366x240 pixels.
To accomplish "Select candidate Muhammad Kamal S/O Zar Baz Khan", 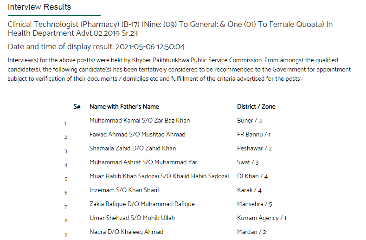I will 140,121.
